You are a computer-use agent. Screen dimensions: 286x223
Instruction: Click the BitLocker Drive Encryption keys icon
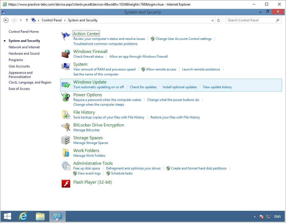point(66,127)
